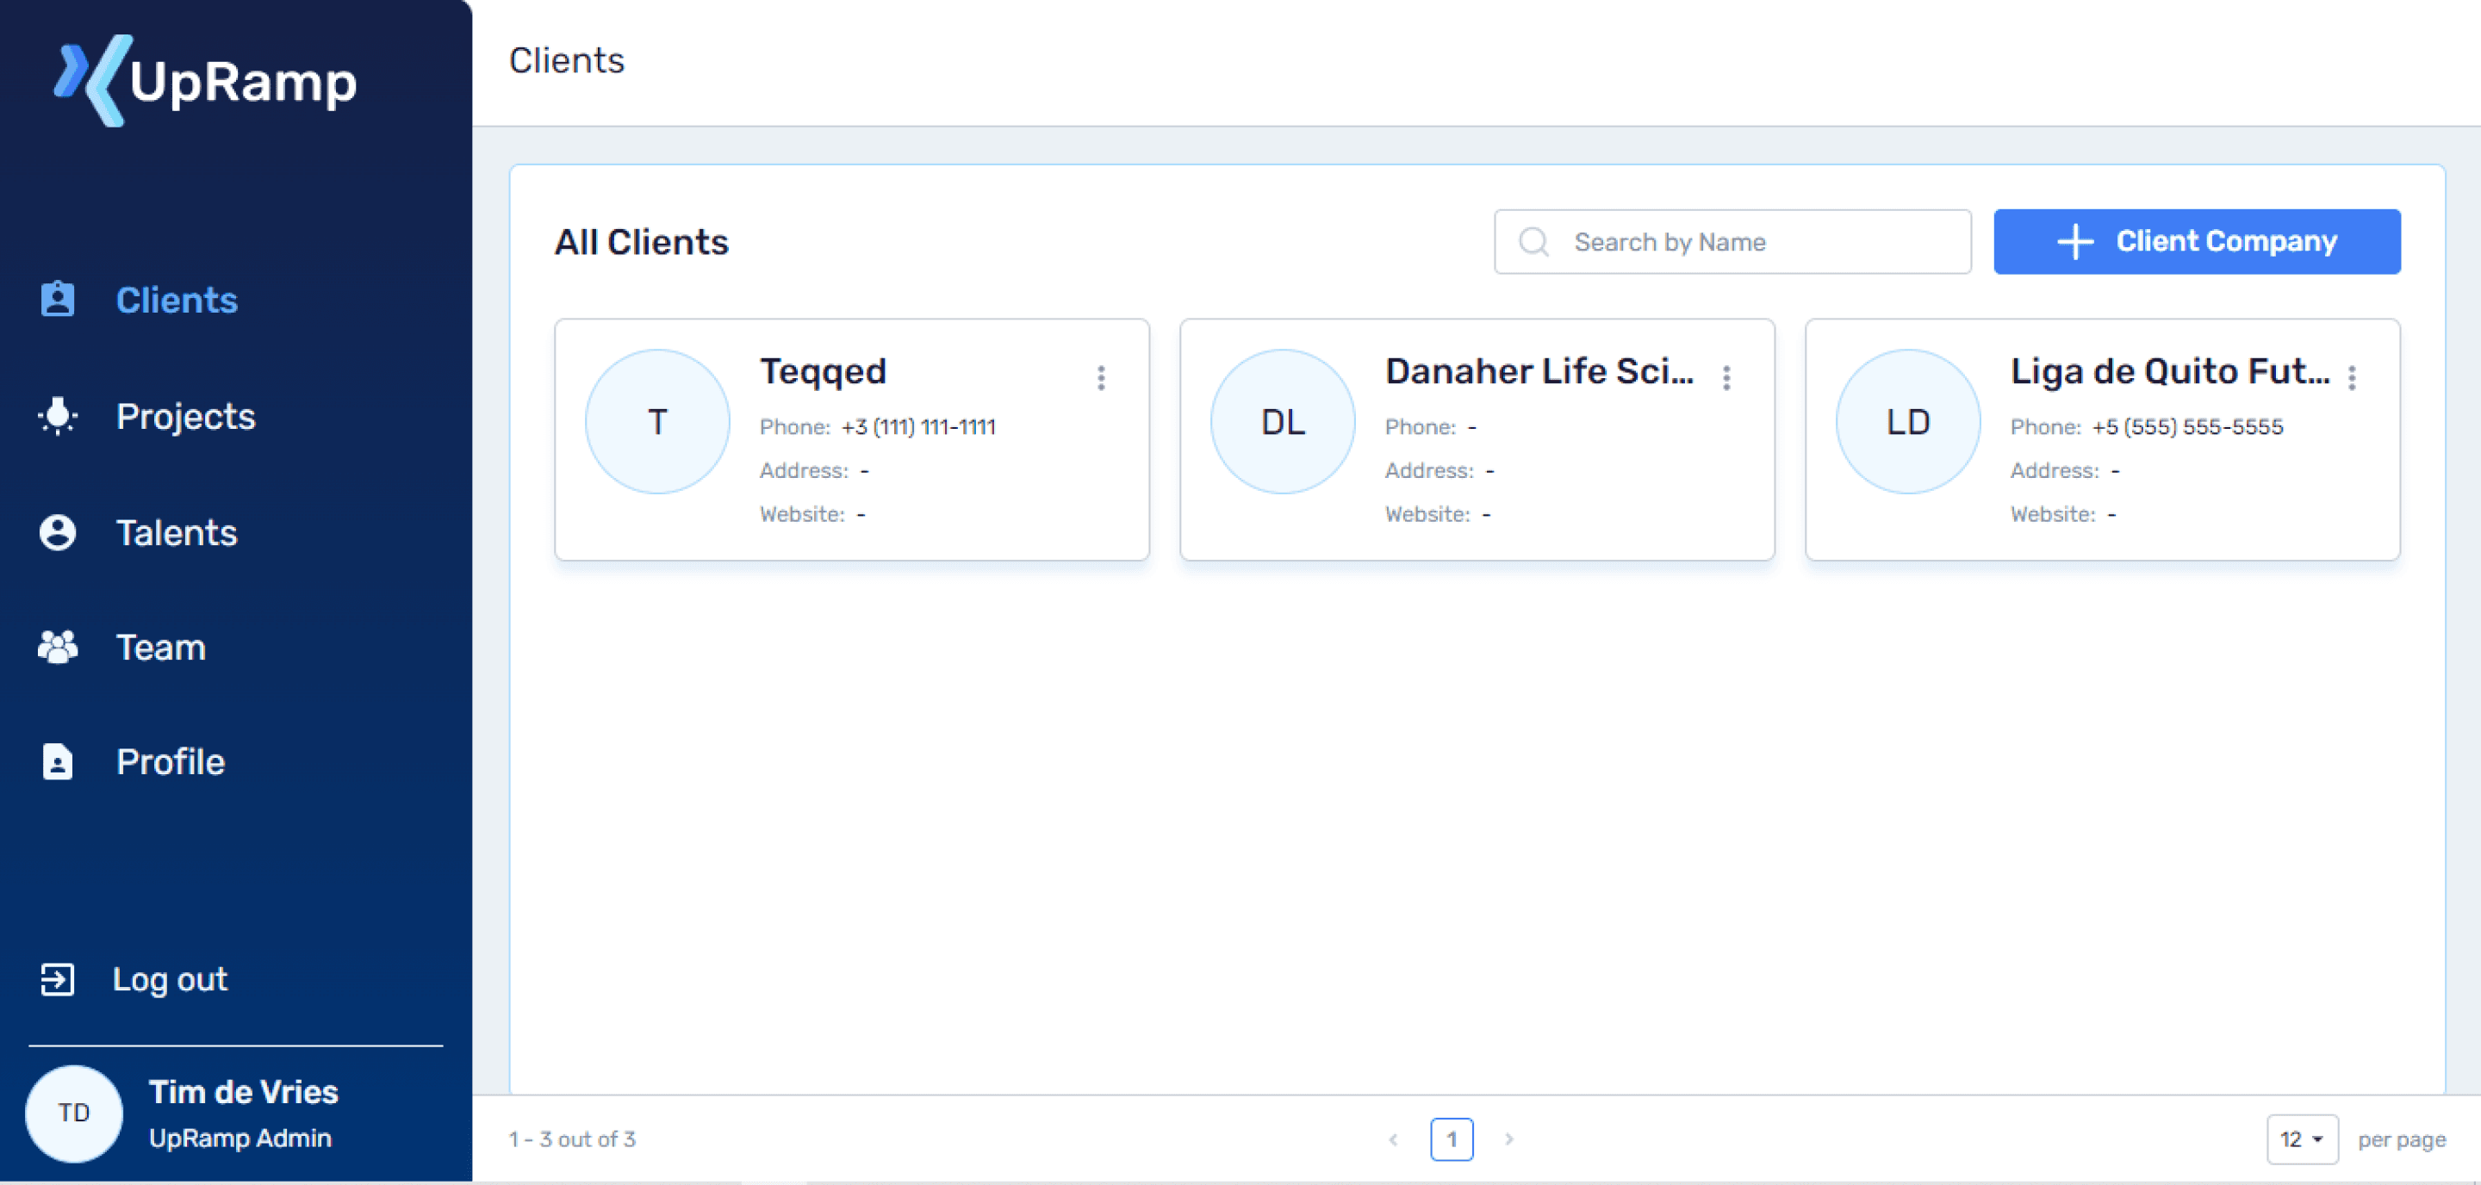Open the Projects menu item
The width and height of the screenshot is (2481, 1185).
coord(185,416)
